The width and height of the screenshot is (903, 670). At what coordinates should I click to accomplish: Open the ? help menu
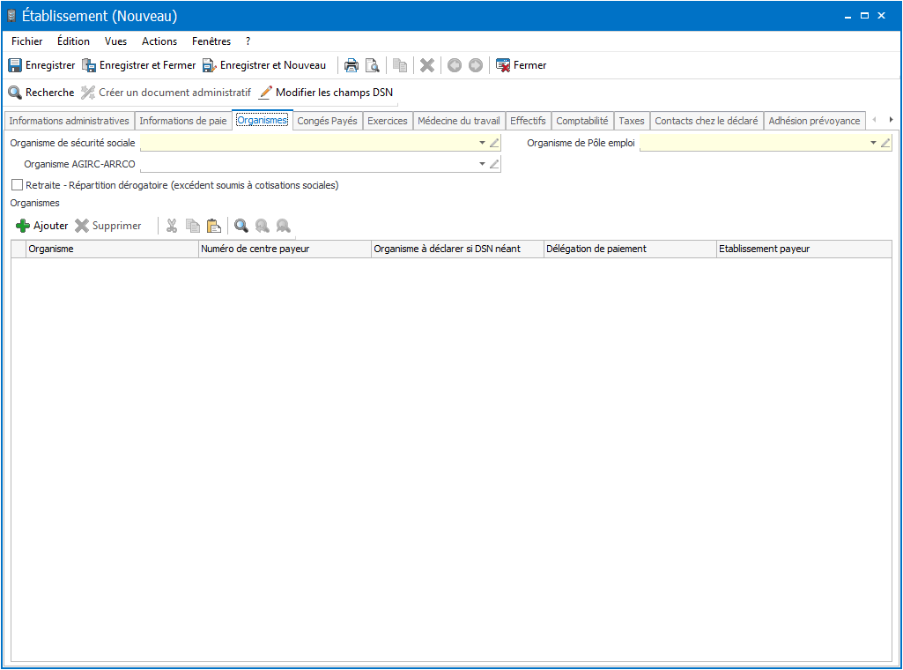(248, 41)
